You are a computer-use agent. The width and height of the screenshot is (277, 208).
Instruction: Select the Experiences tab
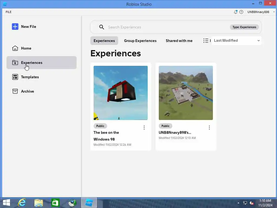[104, 41]
